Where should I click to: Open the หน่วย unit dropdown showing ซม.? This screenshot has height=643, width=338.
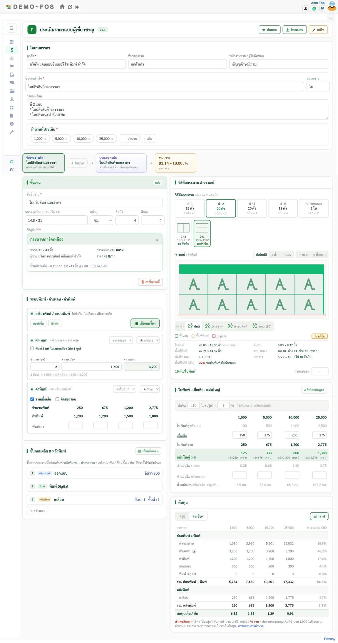101,220
